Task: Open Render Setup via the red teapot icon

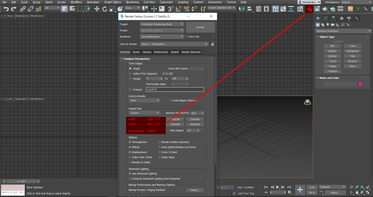Action: 309,9
